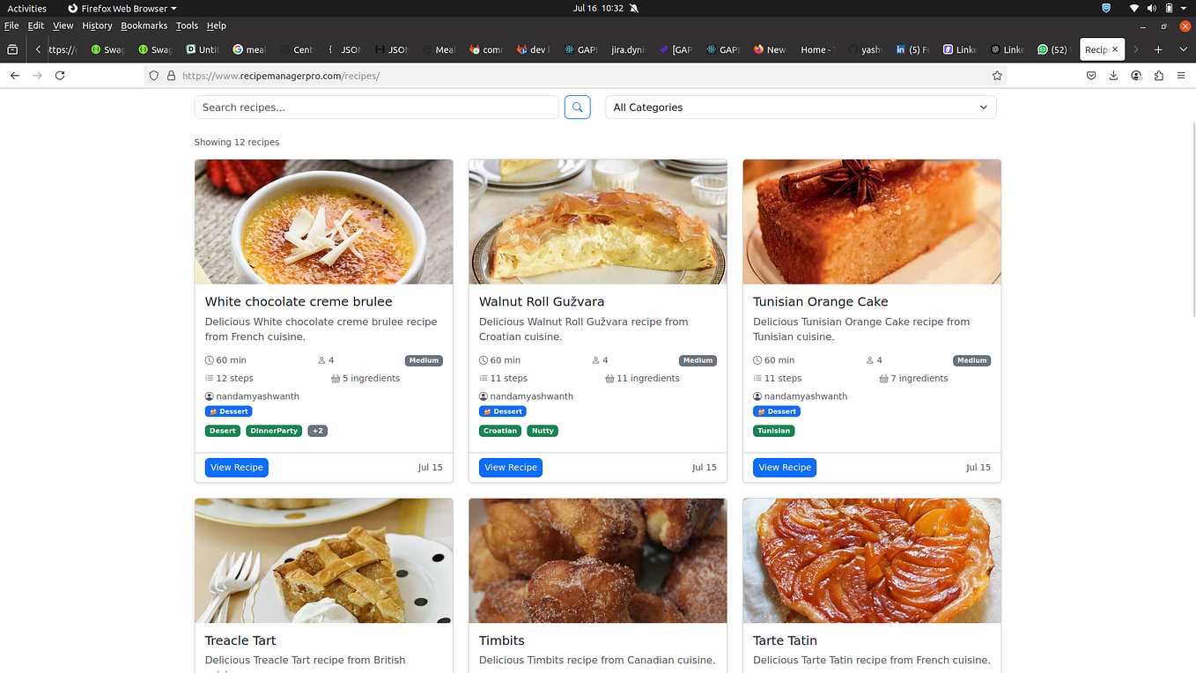The height and width of the screenshot is (673, 1196).
Task: Click the tracking protection shield icon
Action: pos(154,76)
